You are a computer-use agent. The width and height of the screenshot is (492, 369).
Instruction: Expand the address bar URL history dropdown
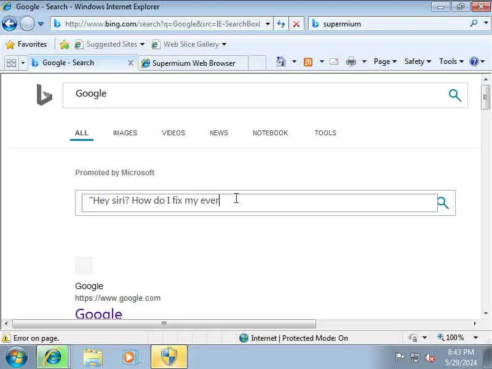tap(268, 24)
